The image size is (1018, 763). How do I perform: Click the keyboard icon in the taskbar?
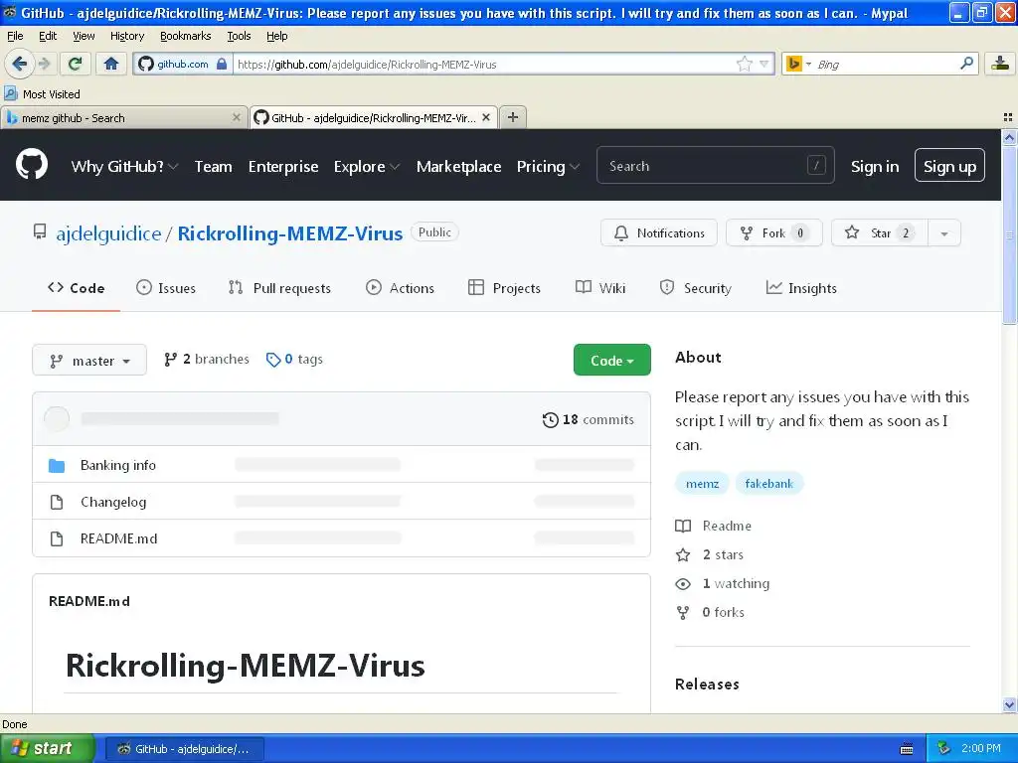pyautogui.click(x=907, y=749)
